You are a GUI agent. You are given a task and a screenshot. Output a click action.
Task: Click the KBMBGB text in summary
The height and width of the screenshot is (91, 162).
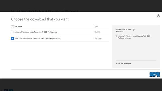(119, 32)
